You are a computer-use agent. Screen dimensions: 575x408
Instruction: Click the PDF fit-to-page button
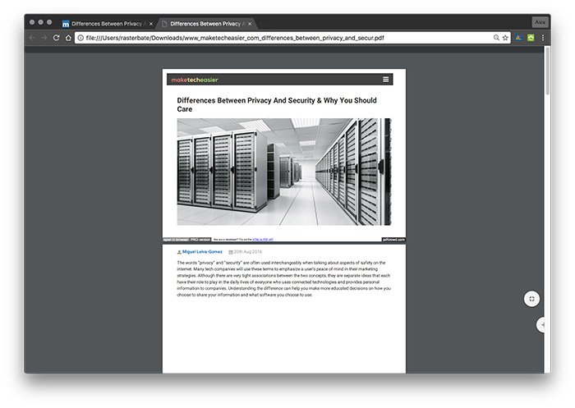coord(531,299)
